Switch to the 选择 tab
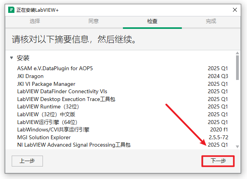The height and width of the screenshot is (179, 247). point(35,21)
